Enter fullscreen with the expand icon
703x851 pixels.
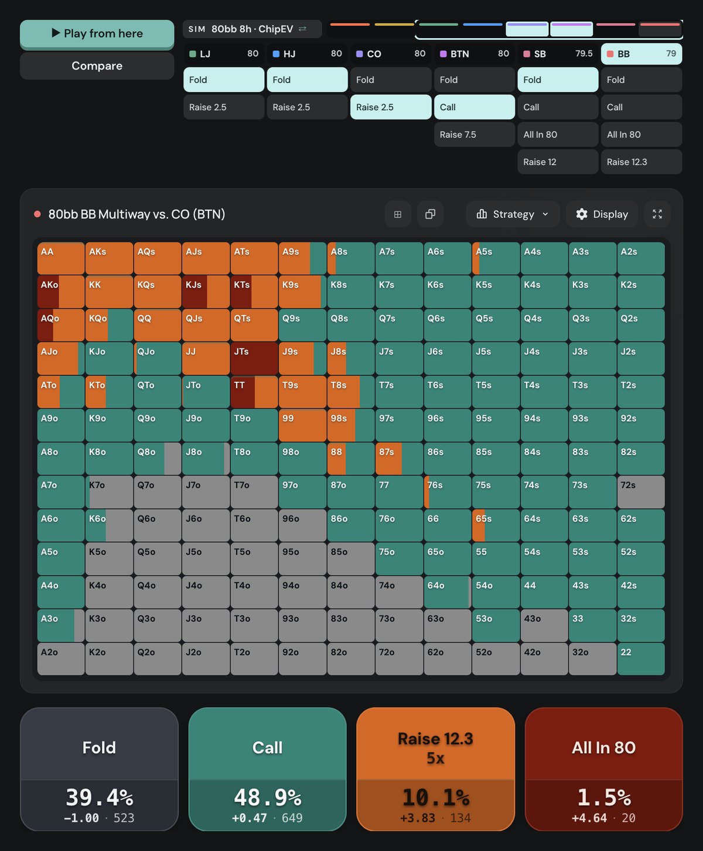point(657,214)
